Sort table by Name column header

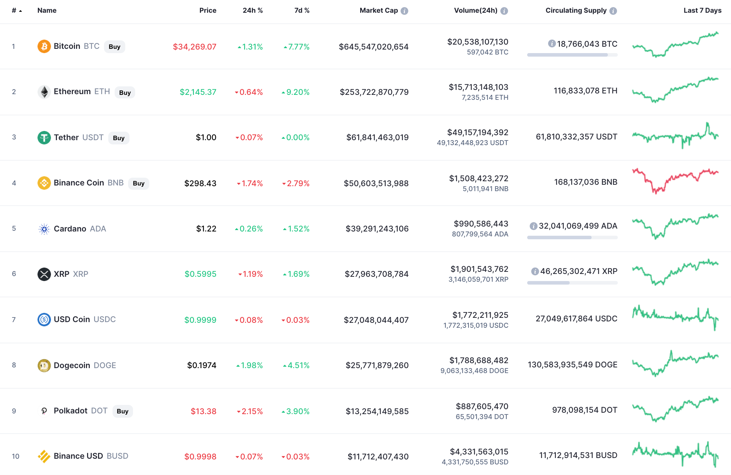coord(47,10)
